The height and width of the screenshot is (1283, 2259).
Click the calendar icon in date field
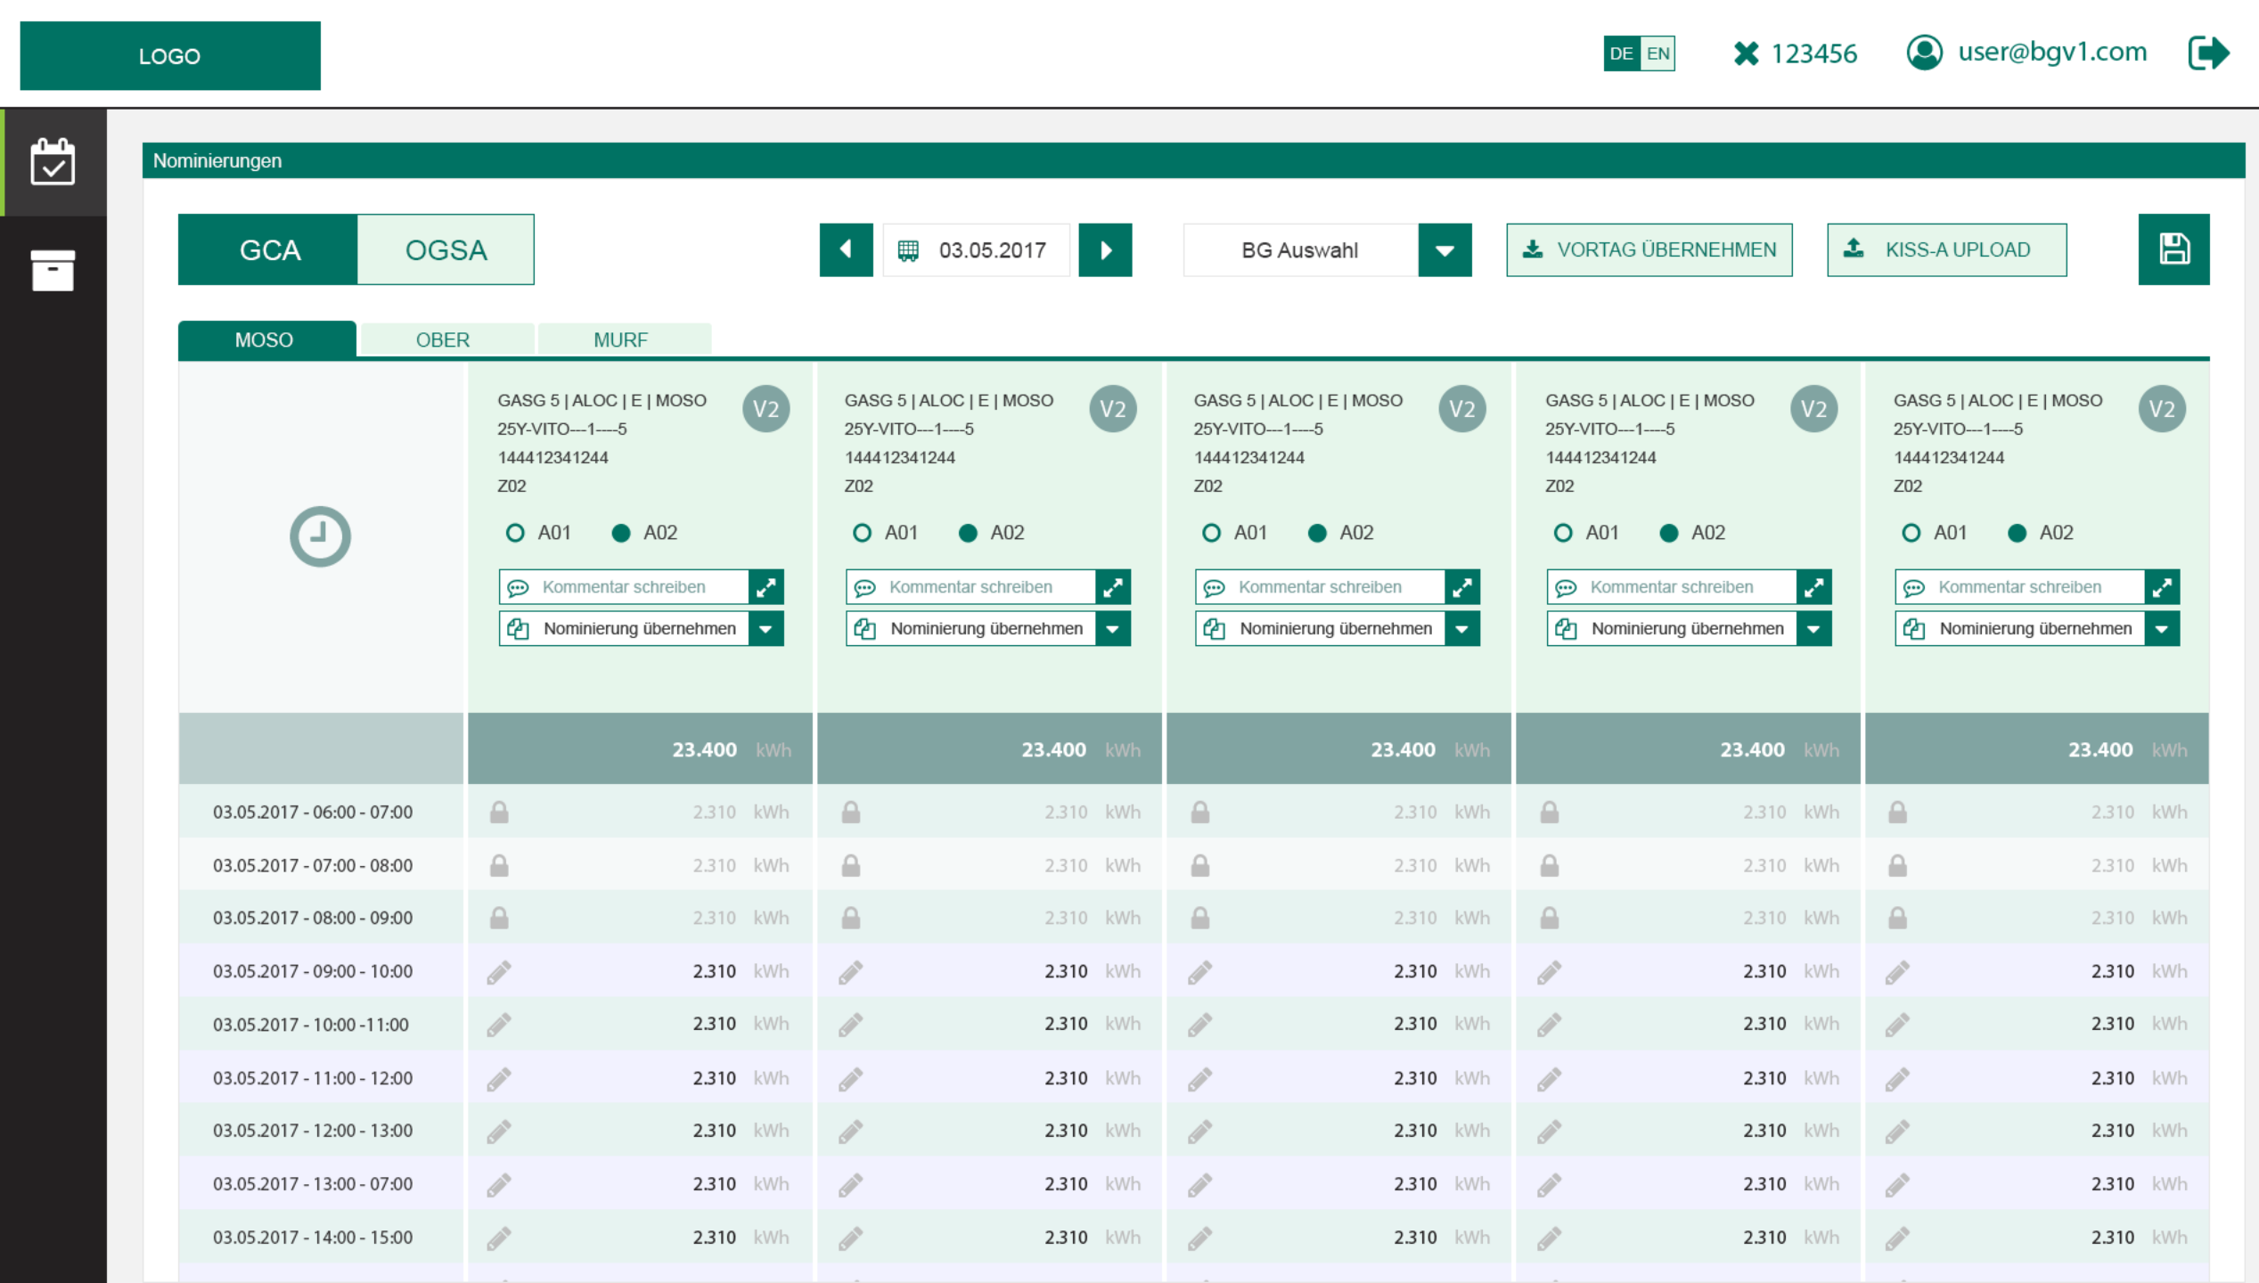(908, 250)
